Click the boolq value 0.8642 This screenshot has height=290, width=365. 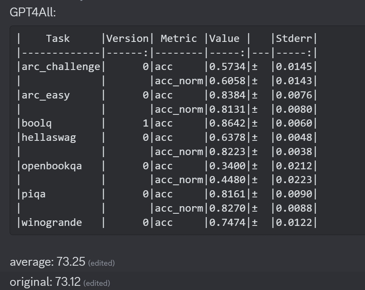click(227, 123)
